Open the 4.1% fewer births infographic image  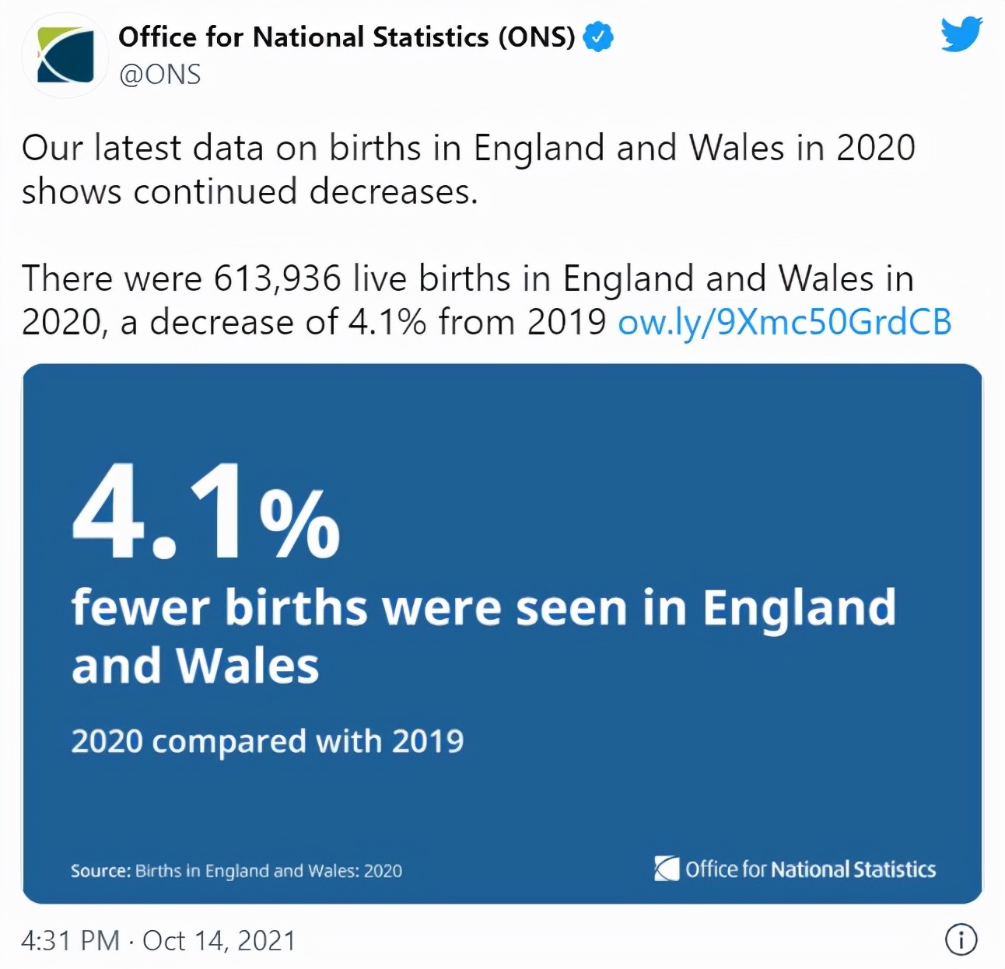[502, 633]
